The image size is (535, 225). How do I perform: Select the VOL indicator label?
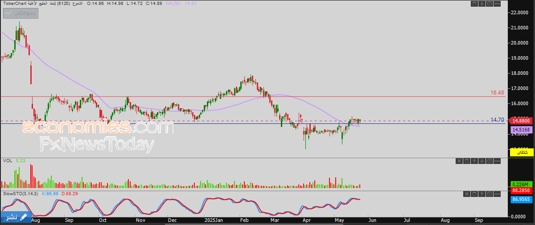8,160
